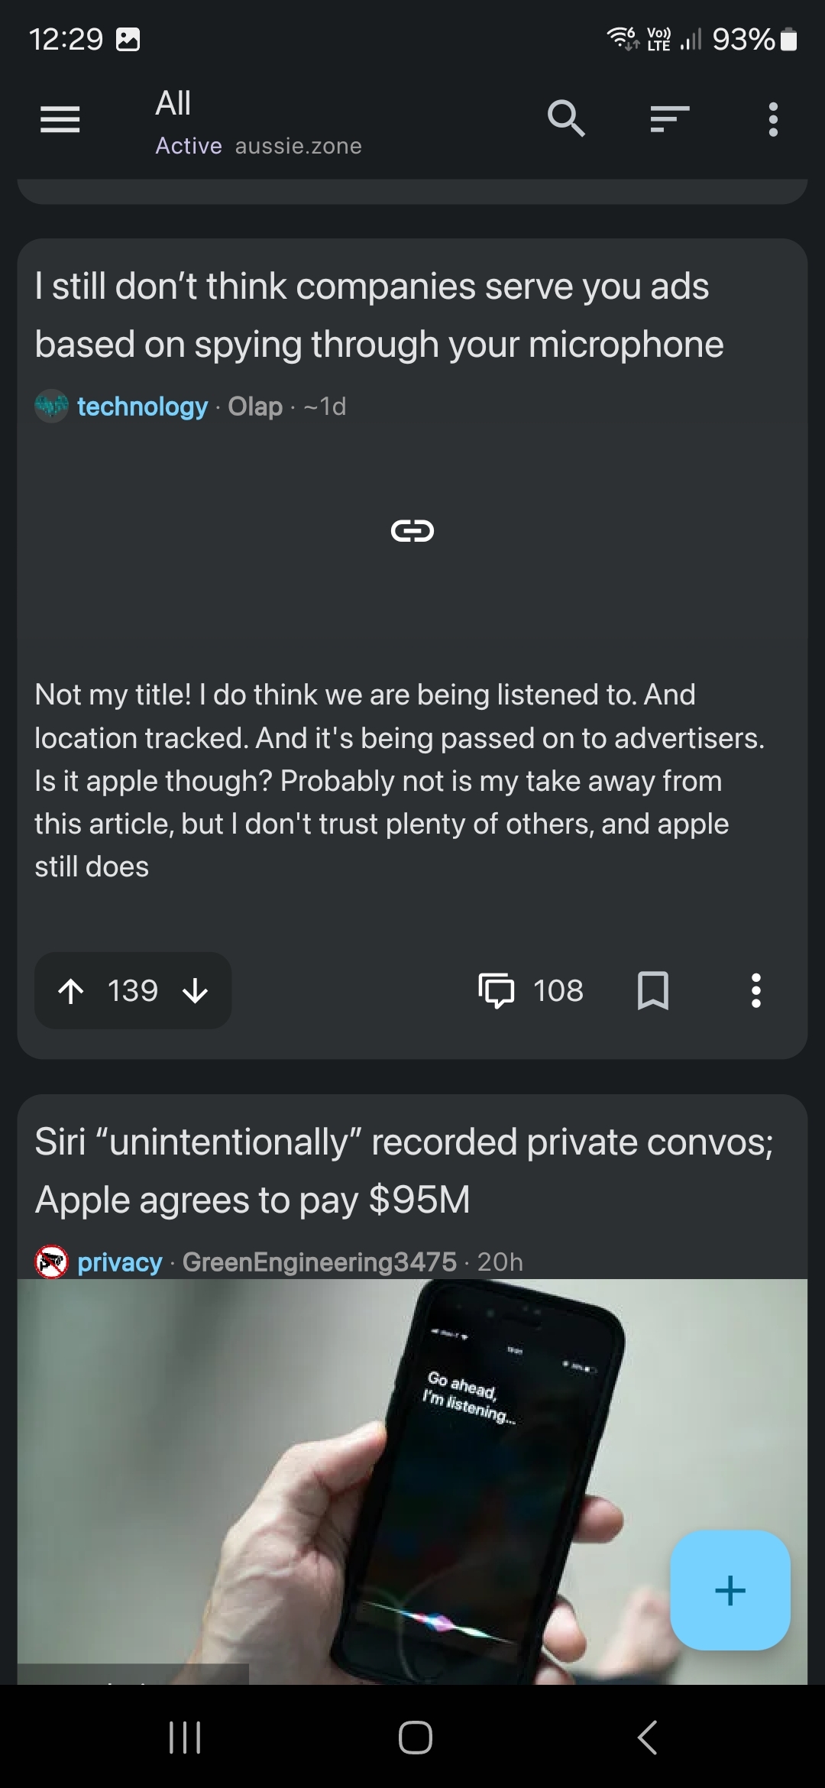Screen dimensions: 825x1788
Task: Tap the Android recent apps button
Action: pyautogui.click(x=184, y=1737)
